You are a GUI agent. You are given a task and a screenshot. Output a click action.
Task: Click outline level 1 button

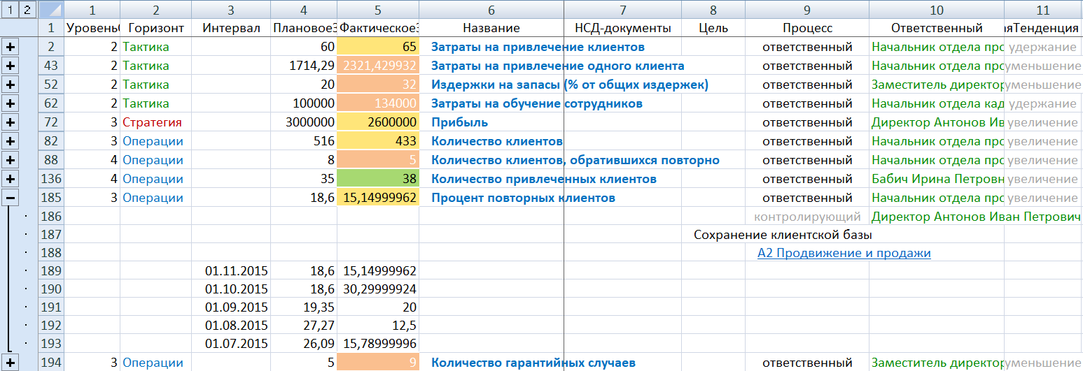click(8, 10)
